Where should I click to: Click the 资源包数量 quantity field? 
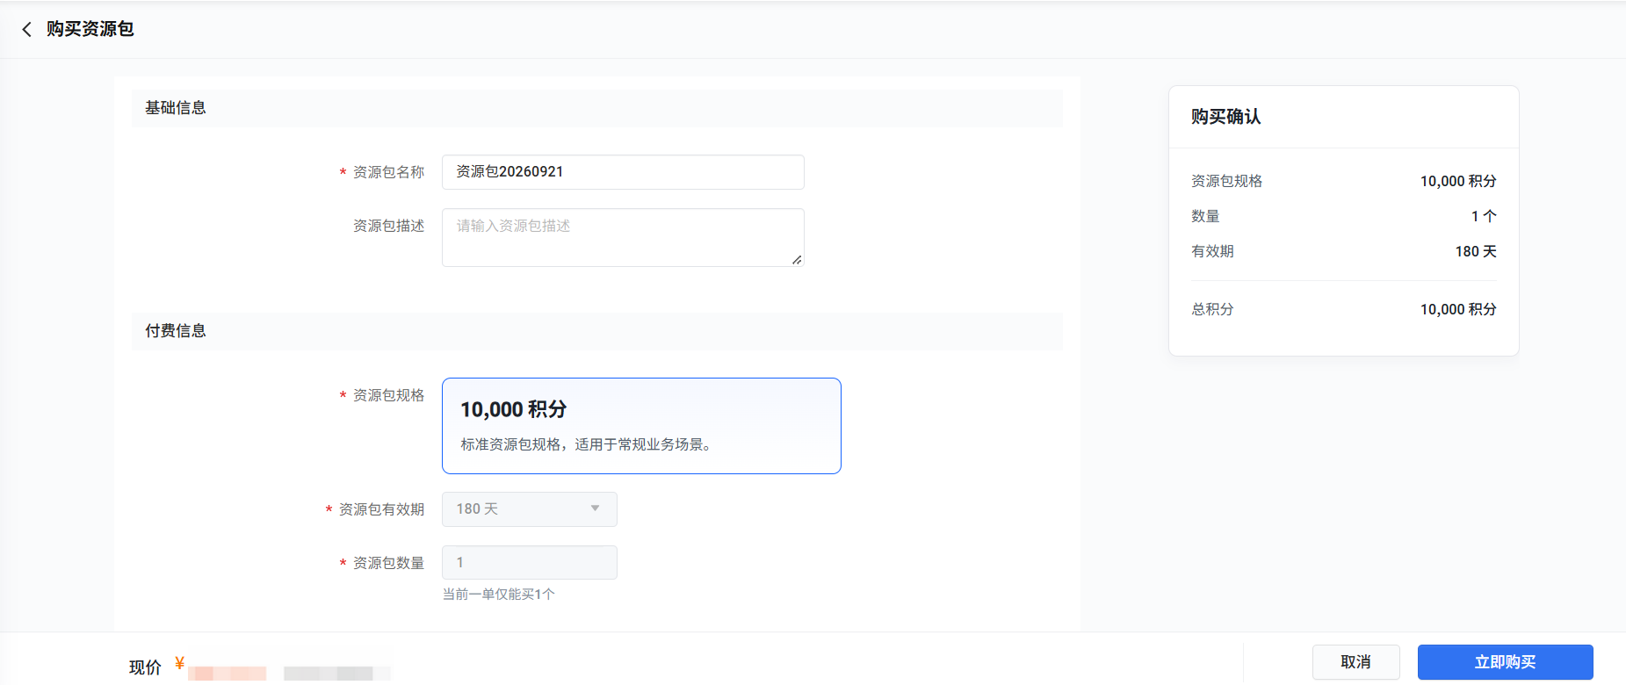click(x=530, y=562)
